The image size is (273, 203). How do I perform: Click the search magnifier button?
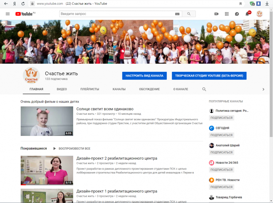click(x=189, y=14)
